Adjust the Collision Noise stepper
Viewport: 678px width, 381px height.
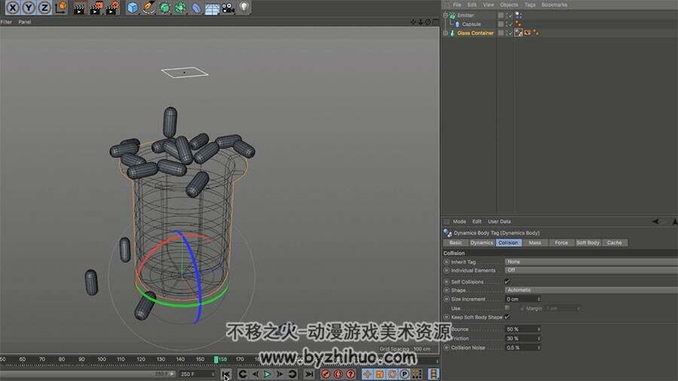pos(539,347)
